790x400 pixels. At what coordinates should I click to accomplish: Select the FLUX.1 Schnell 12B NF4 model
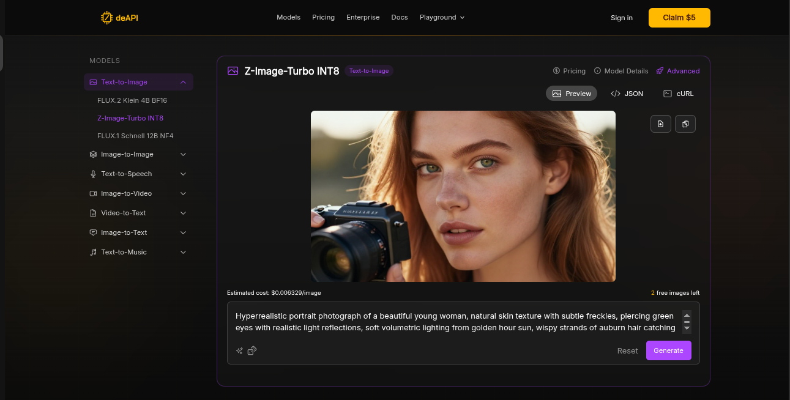coord(135,136)
